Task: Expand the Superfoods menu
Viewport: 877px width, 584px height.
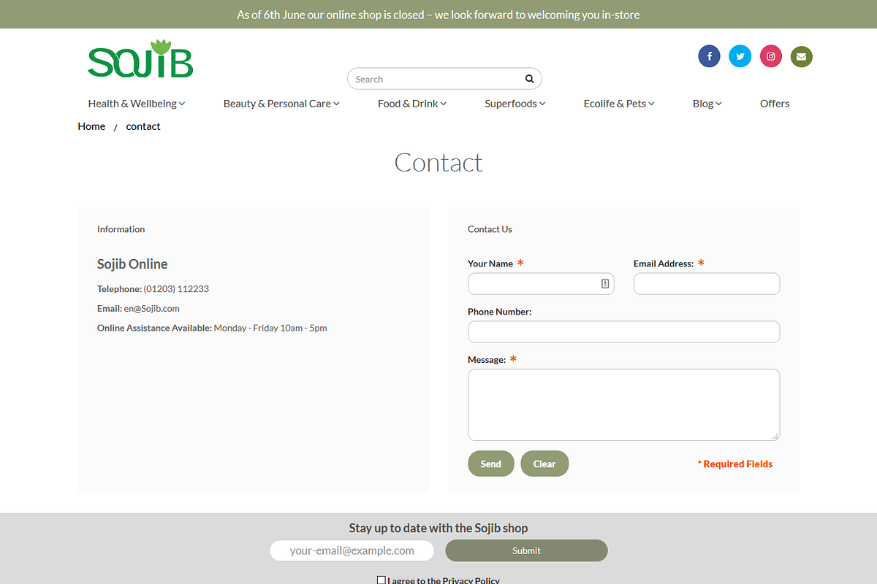Action: point(515,104)
